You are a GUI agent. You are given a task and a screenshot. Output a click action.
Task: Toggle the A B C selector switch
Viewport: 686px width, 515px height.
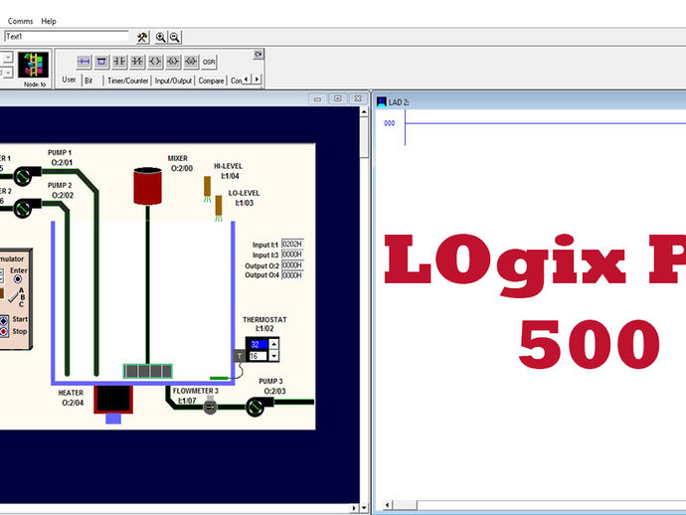pyautogui.click(x=14, y=296)
